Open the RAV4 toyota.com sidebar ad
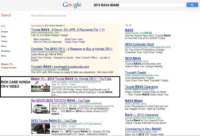 click(x=129, y=30)
